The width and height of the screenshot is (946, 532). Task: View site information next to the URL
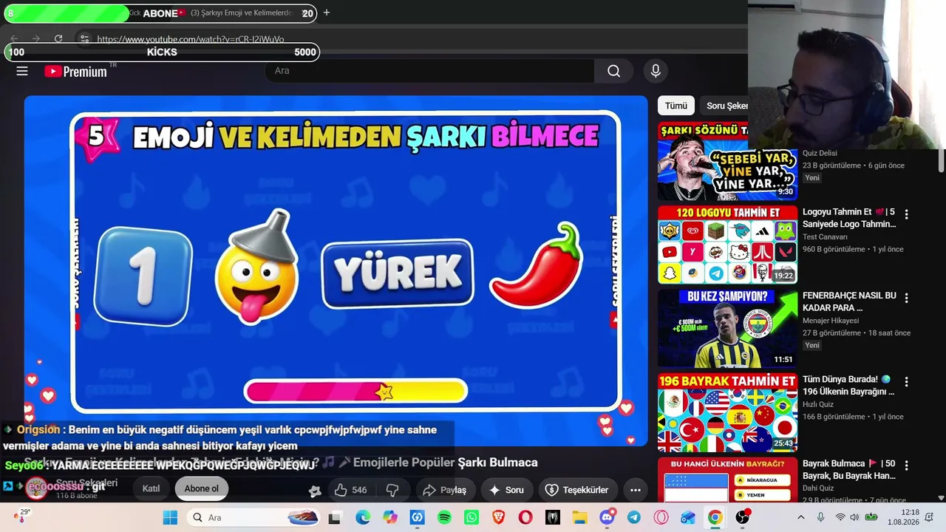click(x=84, y=38)
